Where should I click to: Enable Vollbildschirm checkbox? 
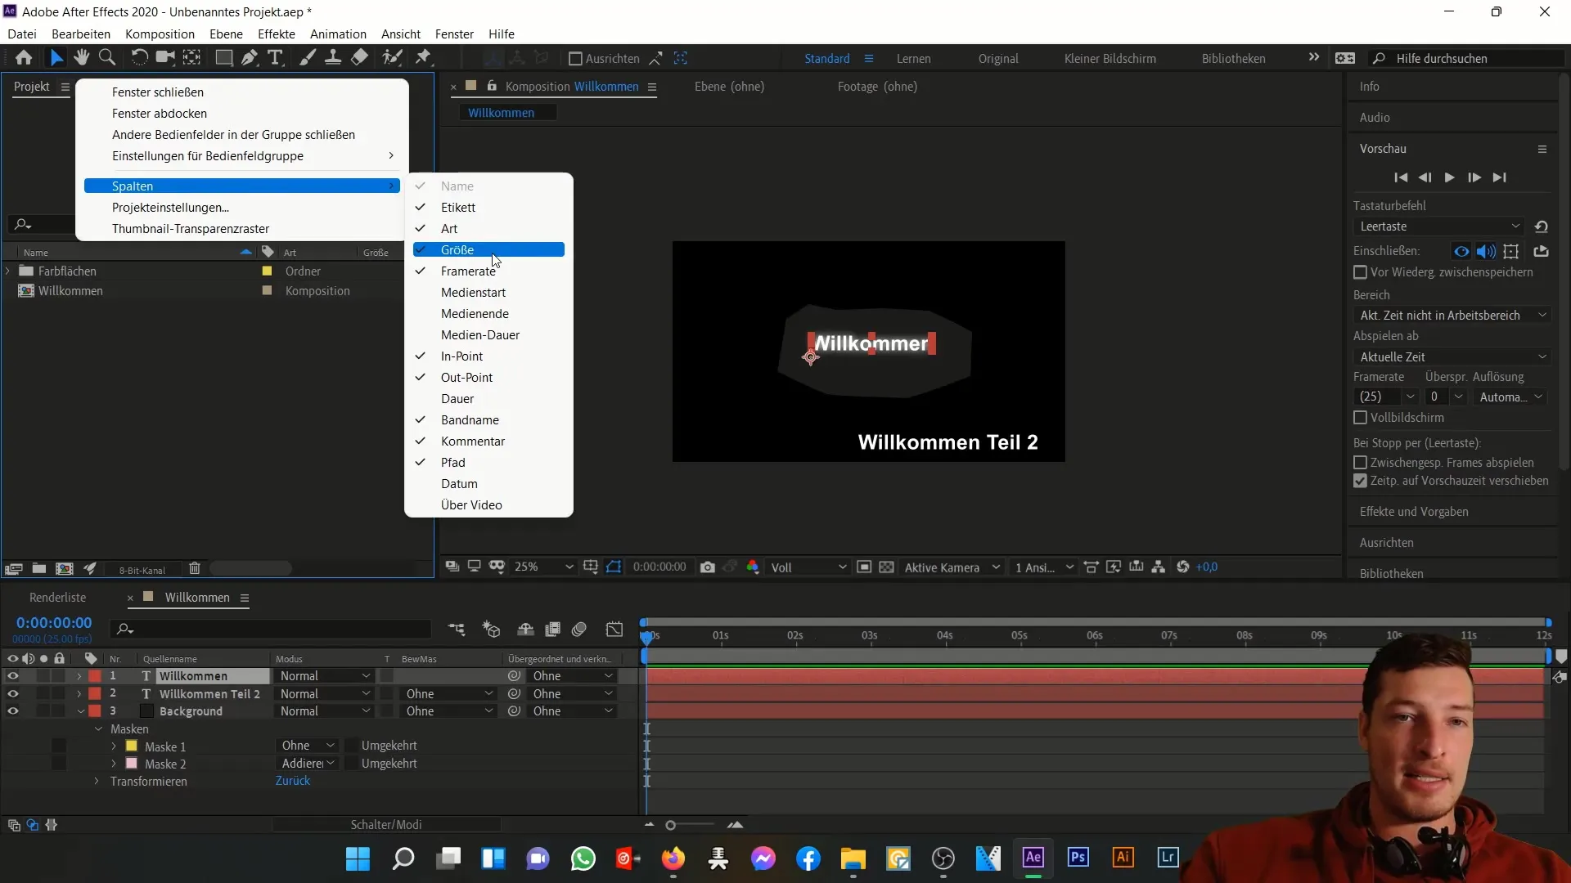point(1361,418)
